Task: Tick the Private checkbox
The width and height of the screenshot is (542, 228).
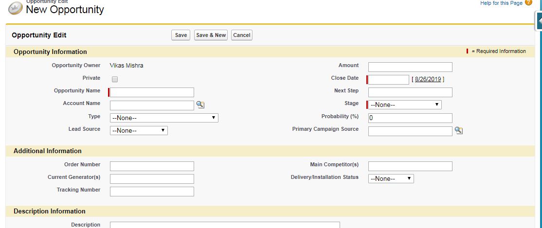Action: (115, 79)
